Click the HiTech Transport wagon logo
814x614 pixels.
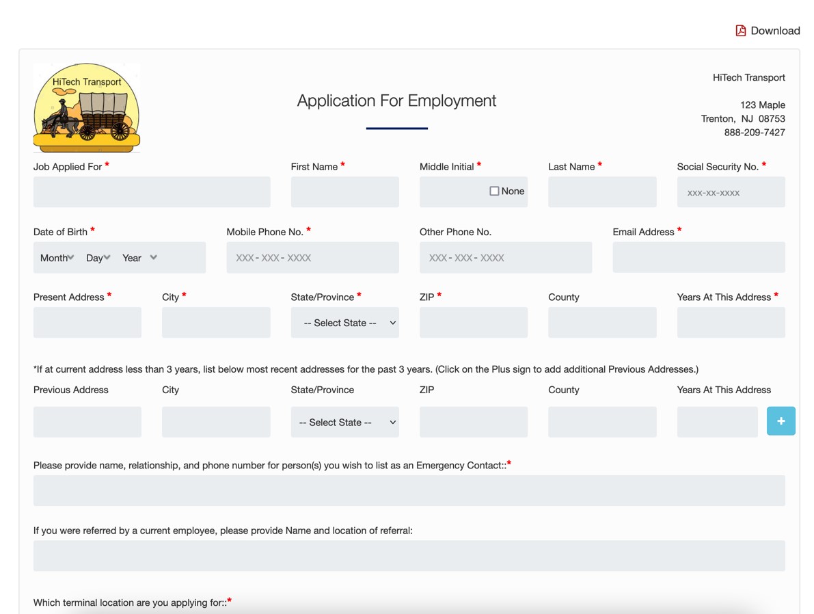(x=87, y=107)
